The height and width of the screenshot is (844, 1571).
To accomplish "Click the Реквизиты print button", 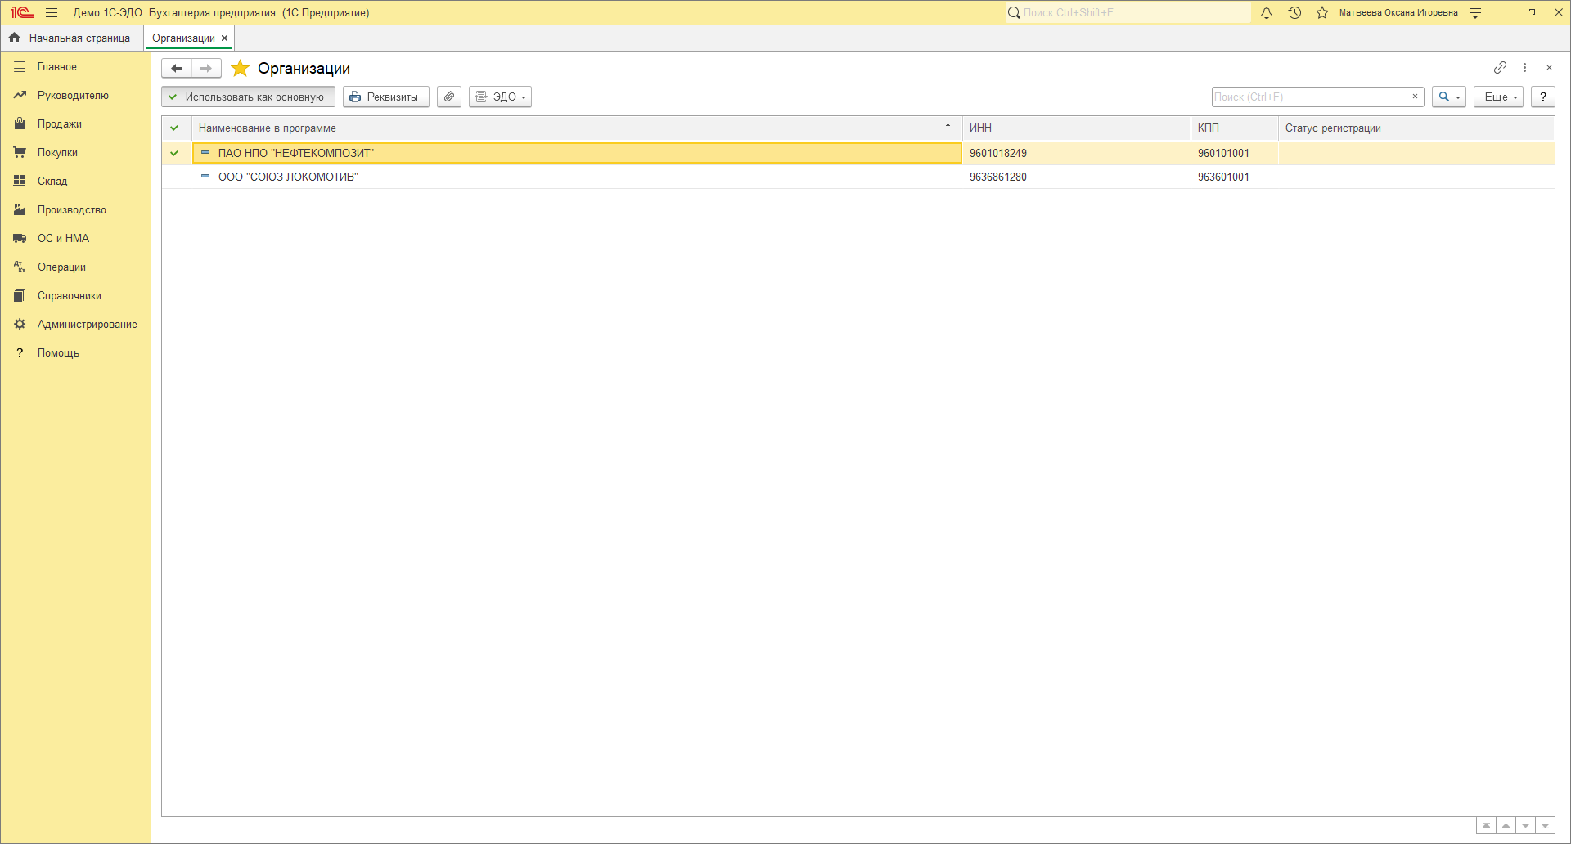I will coord(385,97).
